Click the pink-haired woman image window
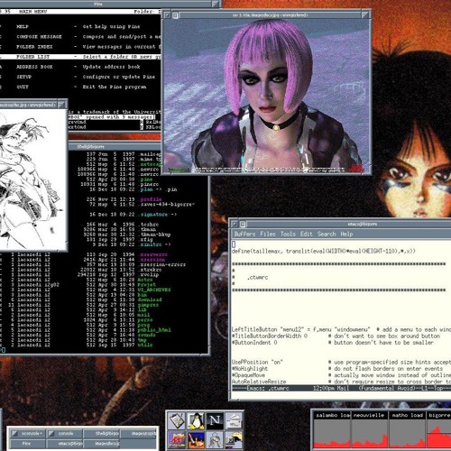The height and width of the screenshot is (451, 451). (266, 97)
